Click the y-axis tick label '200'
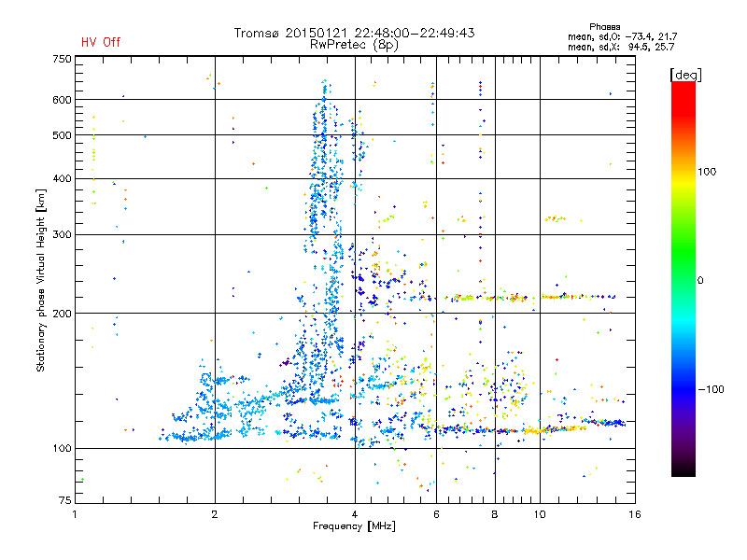Image resolution: width=747 pixels, height=560 pixels. pyautogui.click(x=62, y=314)
